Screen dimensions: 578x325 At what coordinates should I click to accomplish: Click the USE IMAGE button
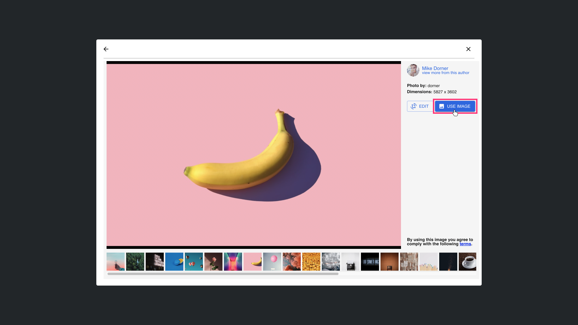point(455,106)
